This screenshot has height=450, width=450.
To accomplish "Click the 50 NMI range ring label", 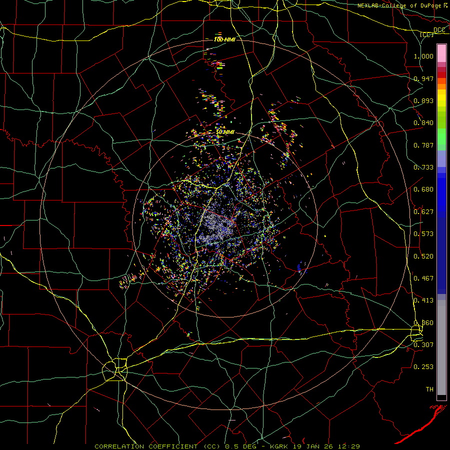I will 225,132.
